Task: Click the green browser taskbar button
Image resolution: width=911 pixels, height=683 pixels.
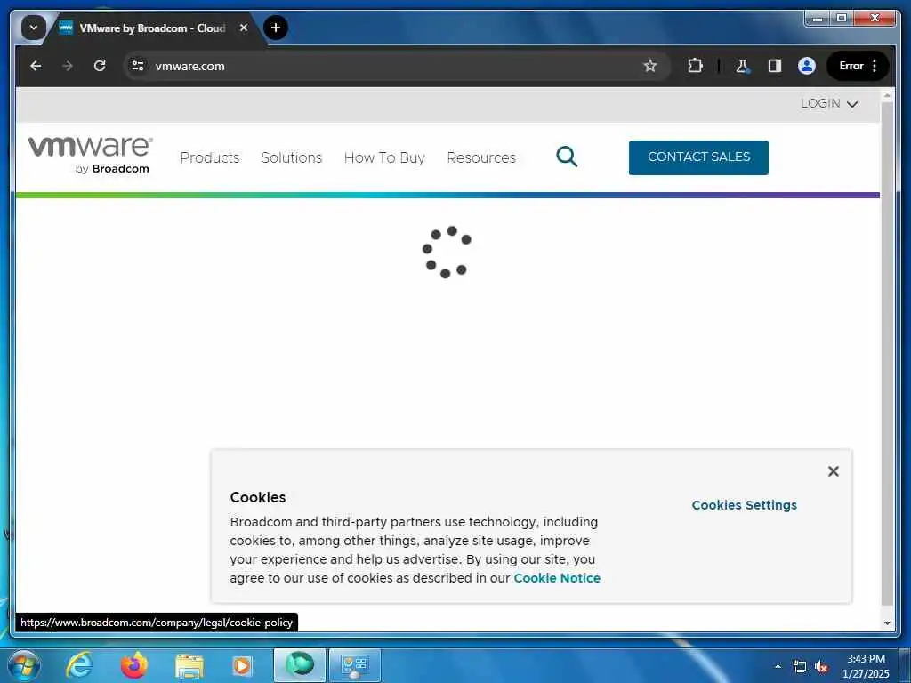Action: (300, 665)
